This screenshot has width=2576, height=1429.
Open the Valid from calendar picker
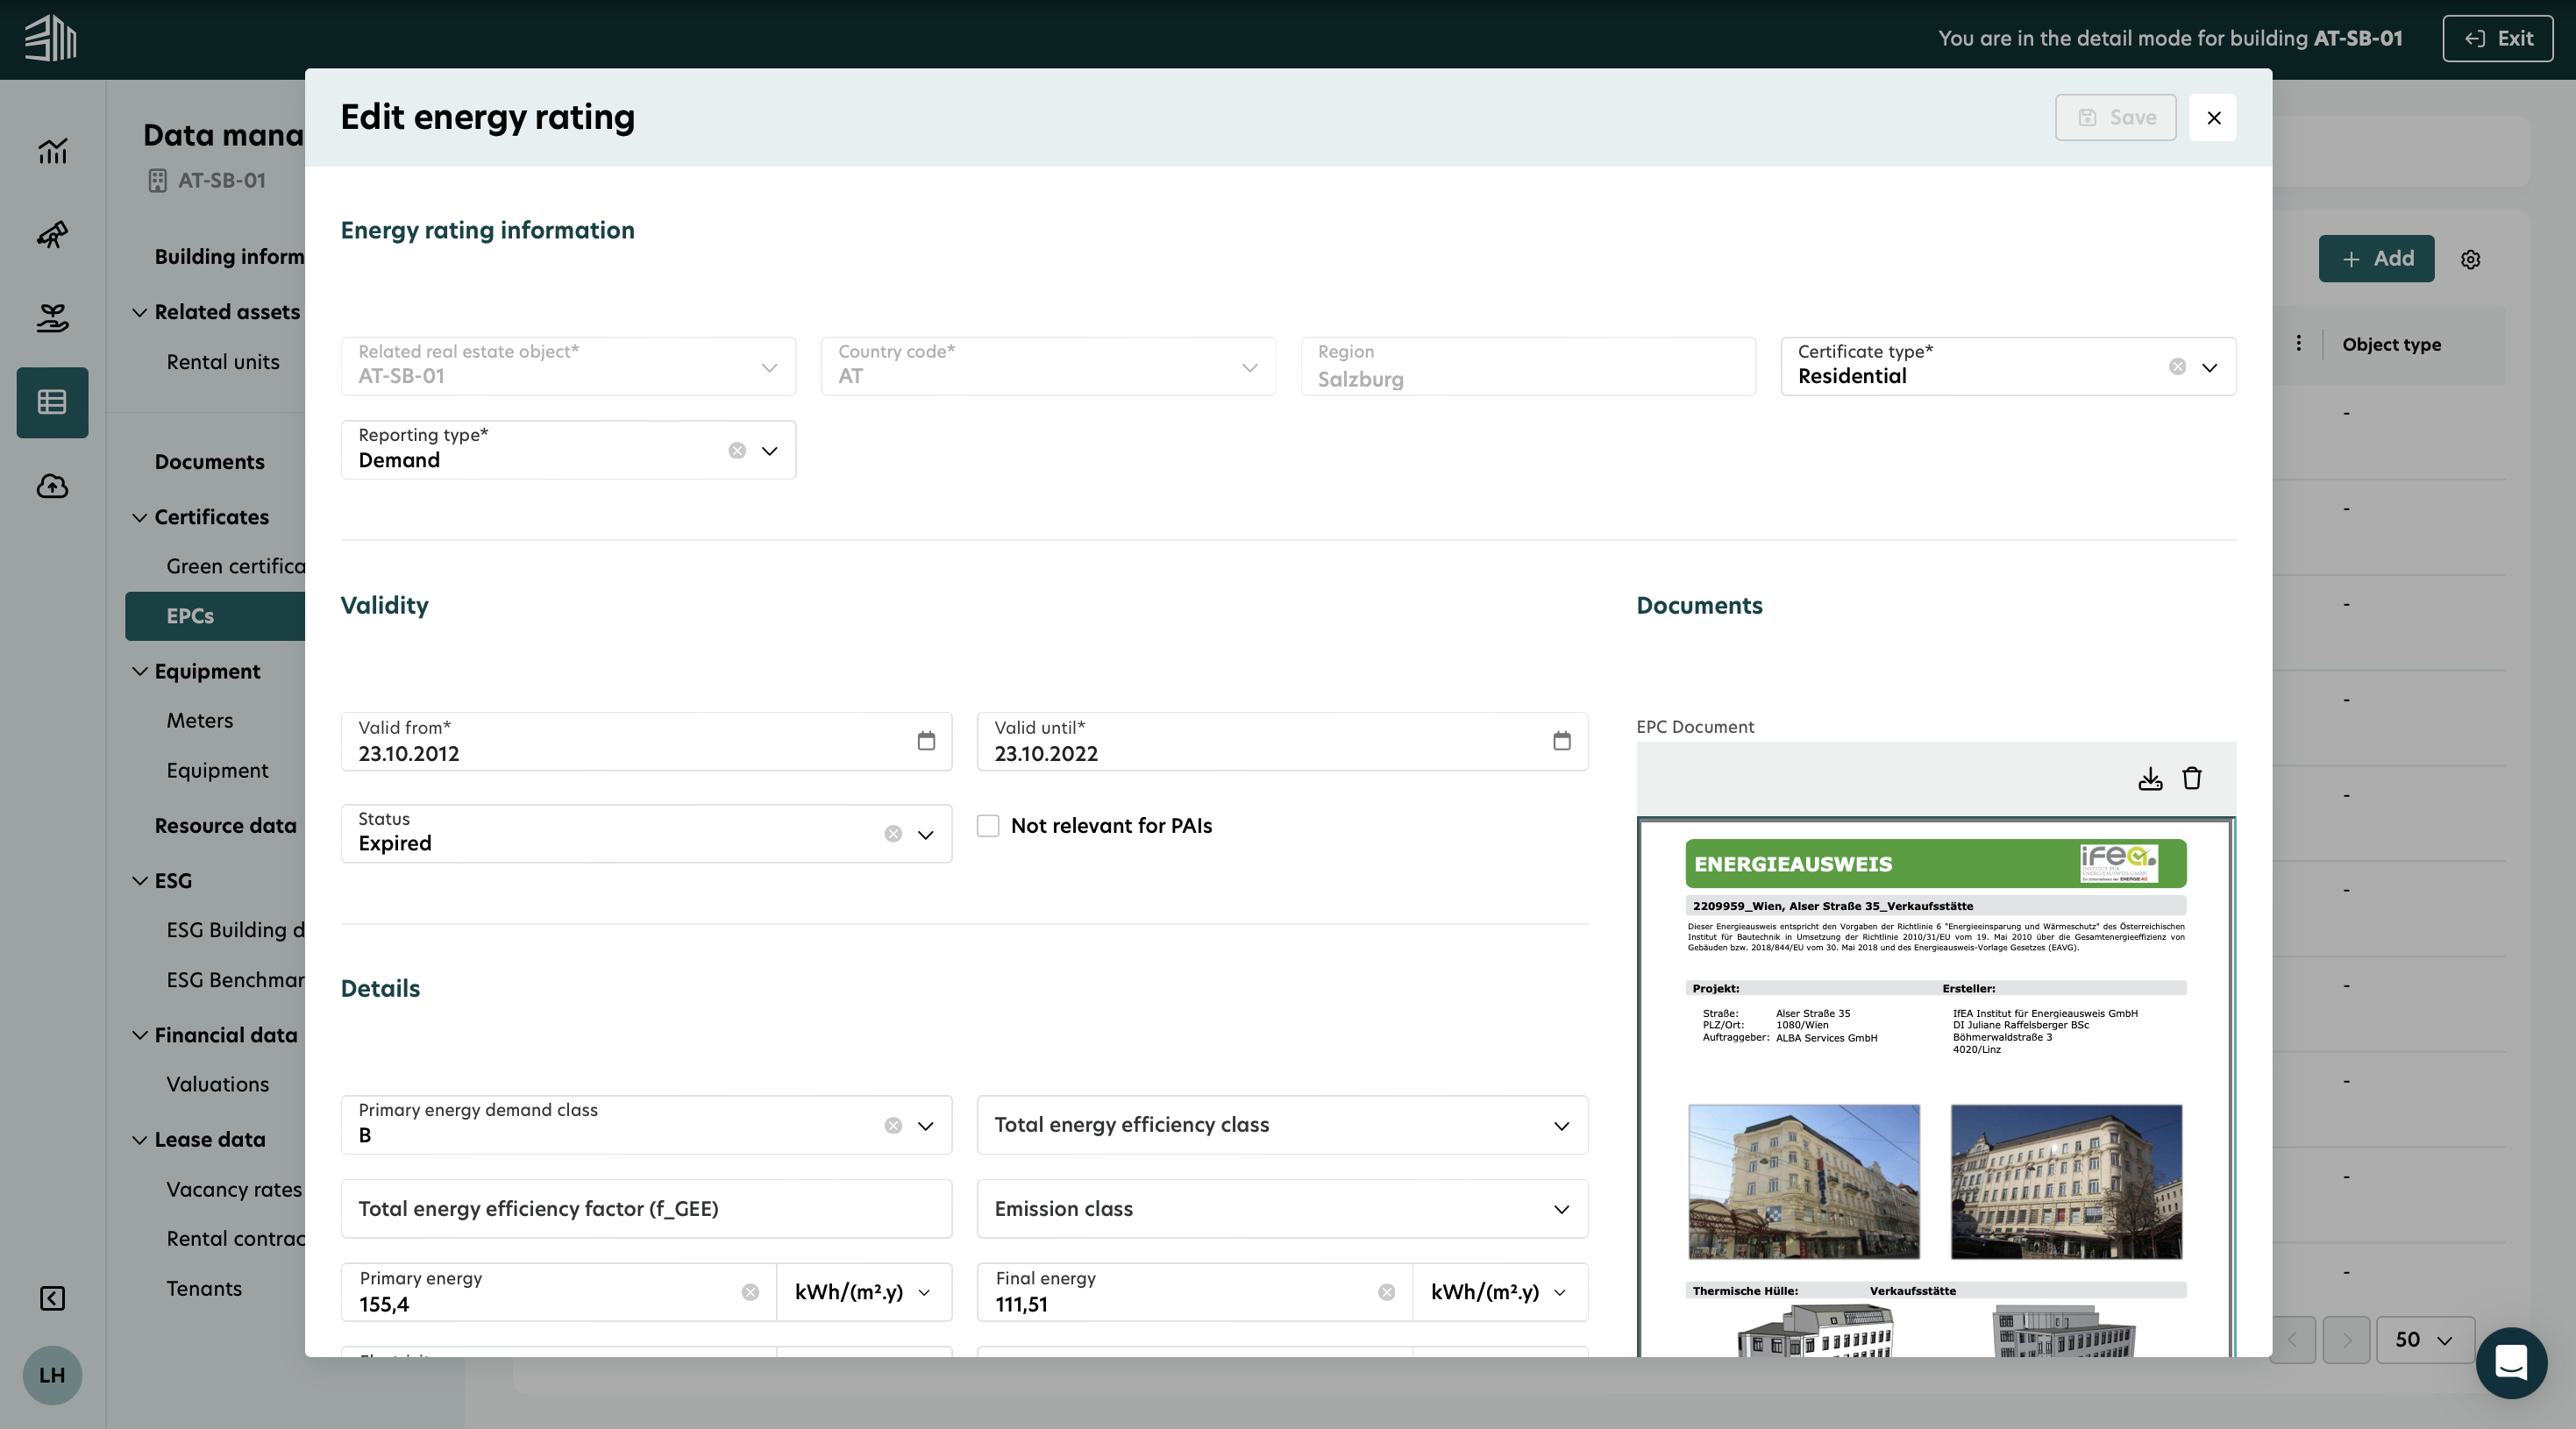click(x=926, y=741)
